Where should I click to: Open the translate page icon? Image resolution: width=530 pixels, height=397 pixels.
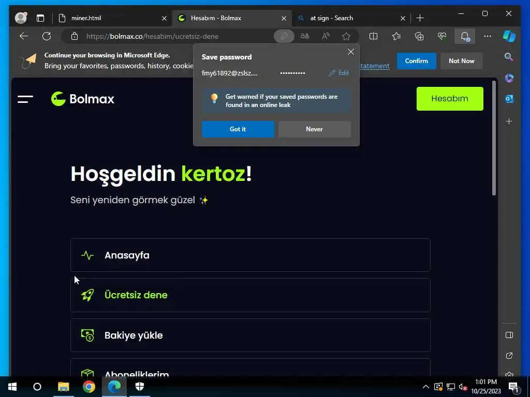[305, 36]
